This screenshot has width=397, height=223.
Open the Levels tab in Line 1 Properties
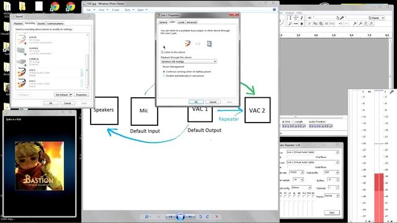click(x=181, y=22)
